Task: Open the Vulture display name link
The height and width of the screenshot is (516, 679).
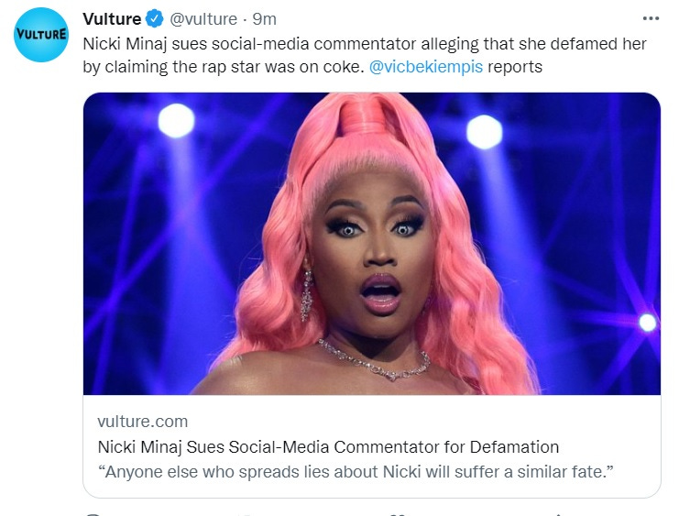Action: (x=112, y=19)
